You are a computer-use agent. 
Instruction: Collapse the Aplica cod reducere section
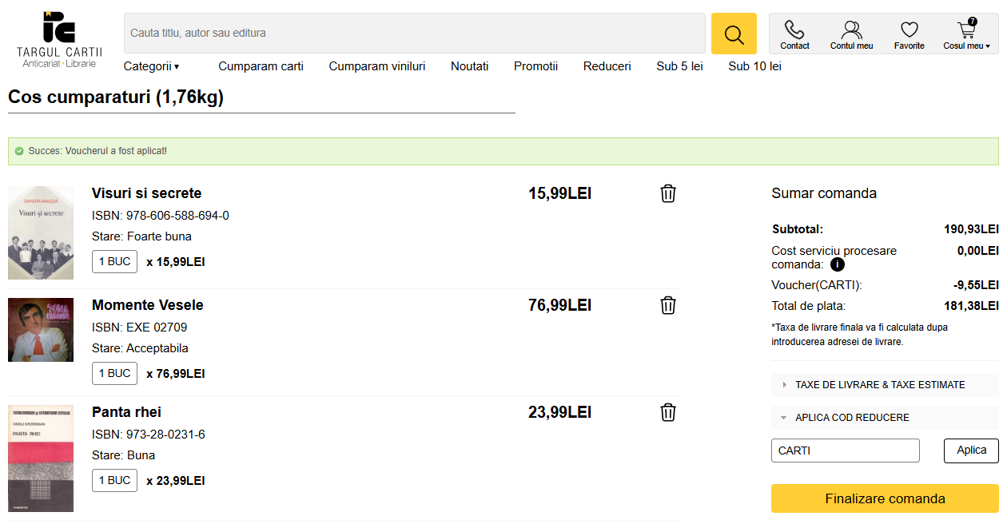851,418
